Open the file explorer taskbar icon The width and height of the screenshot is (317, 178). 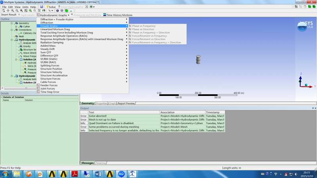(17, 174)
